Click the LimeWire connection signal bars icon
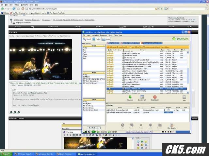 (x=85, y=132)
